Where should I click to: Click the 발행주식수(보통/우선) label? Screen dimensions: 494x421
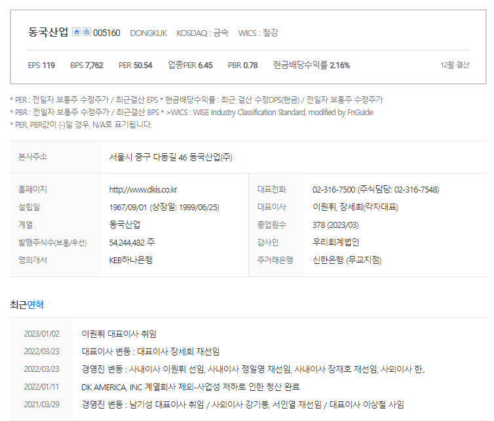(52, 242)
